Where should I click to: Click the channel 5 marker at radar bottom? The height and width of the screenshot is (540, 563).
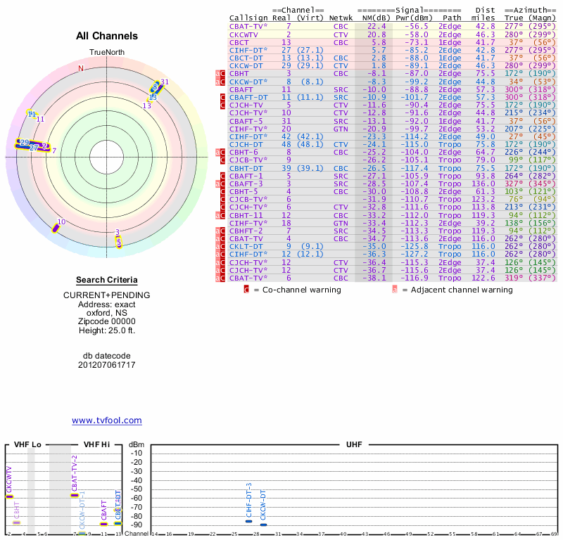tap(119, 242)
